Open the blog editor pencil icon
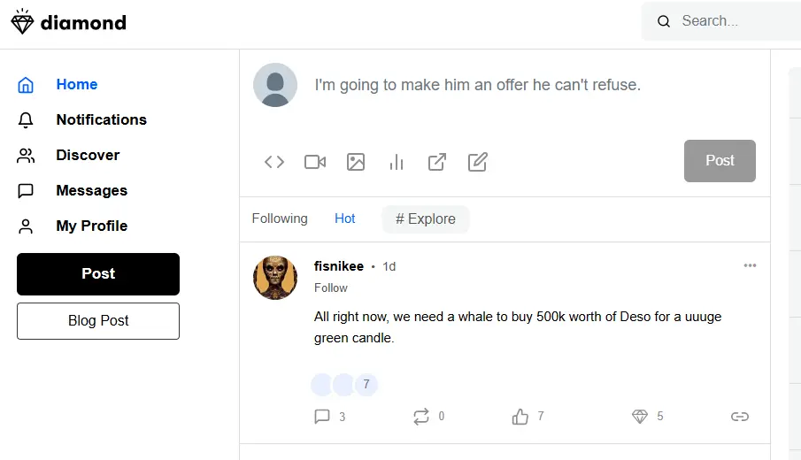The image size is (801, 460). tap(478, 162)
